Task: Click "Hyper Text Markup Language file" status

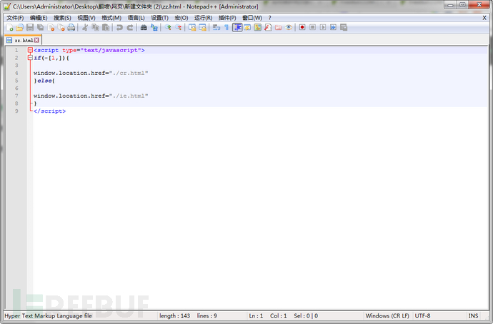Action: (x=48, y=316)
